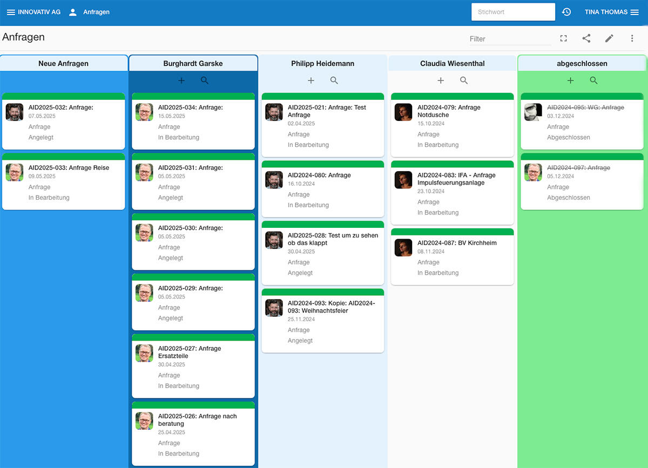Click the share icon in the toolbar
Viewport: 648px width, 468px height.
[586, 38]
